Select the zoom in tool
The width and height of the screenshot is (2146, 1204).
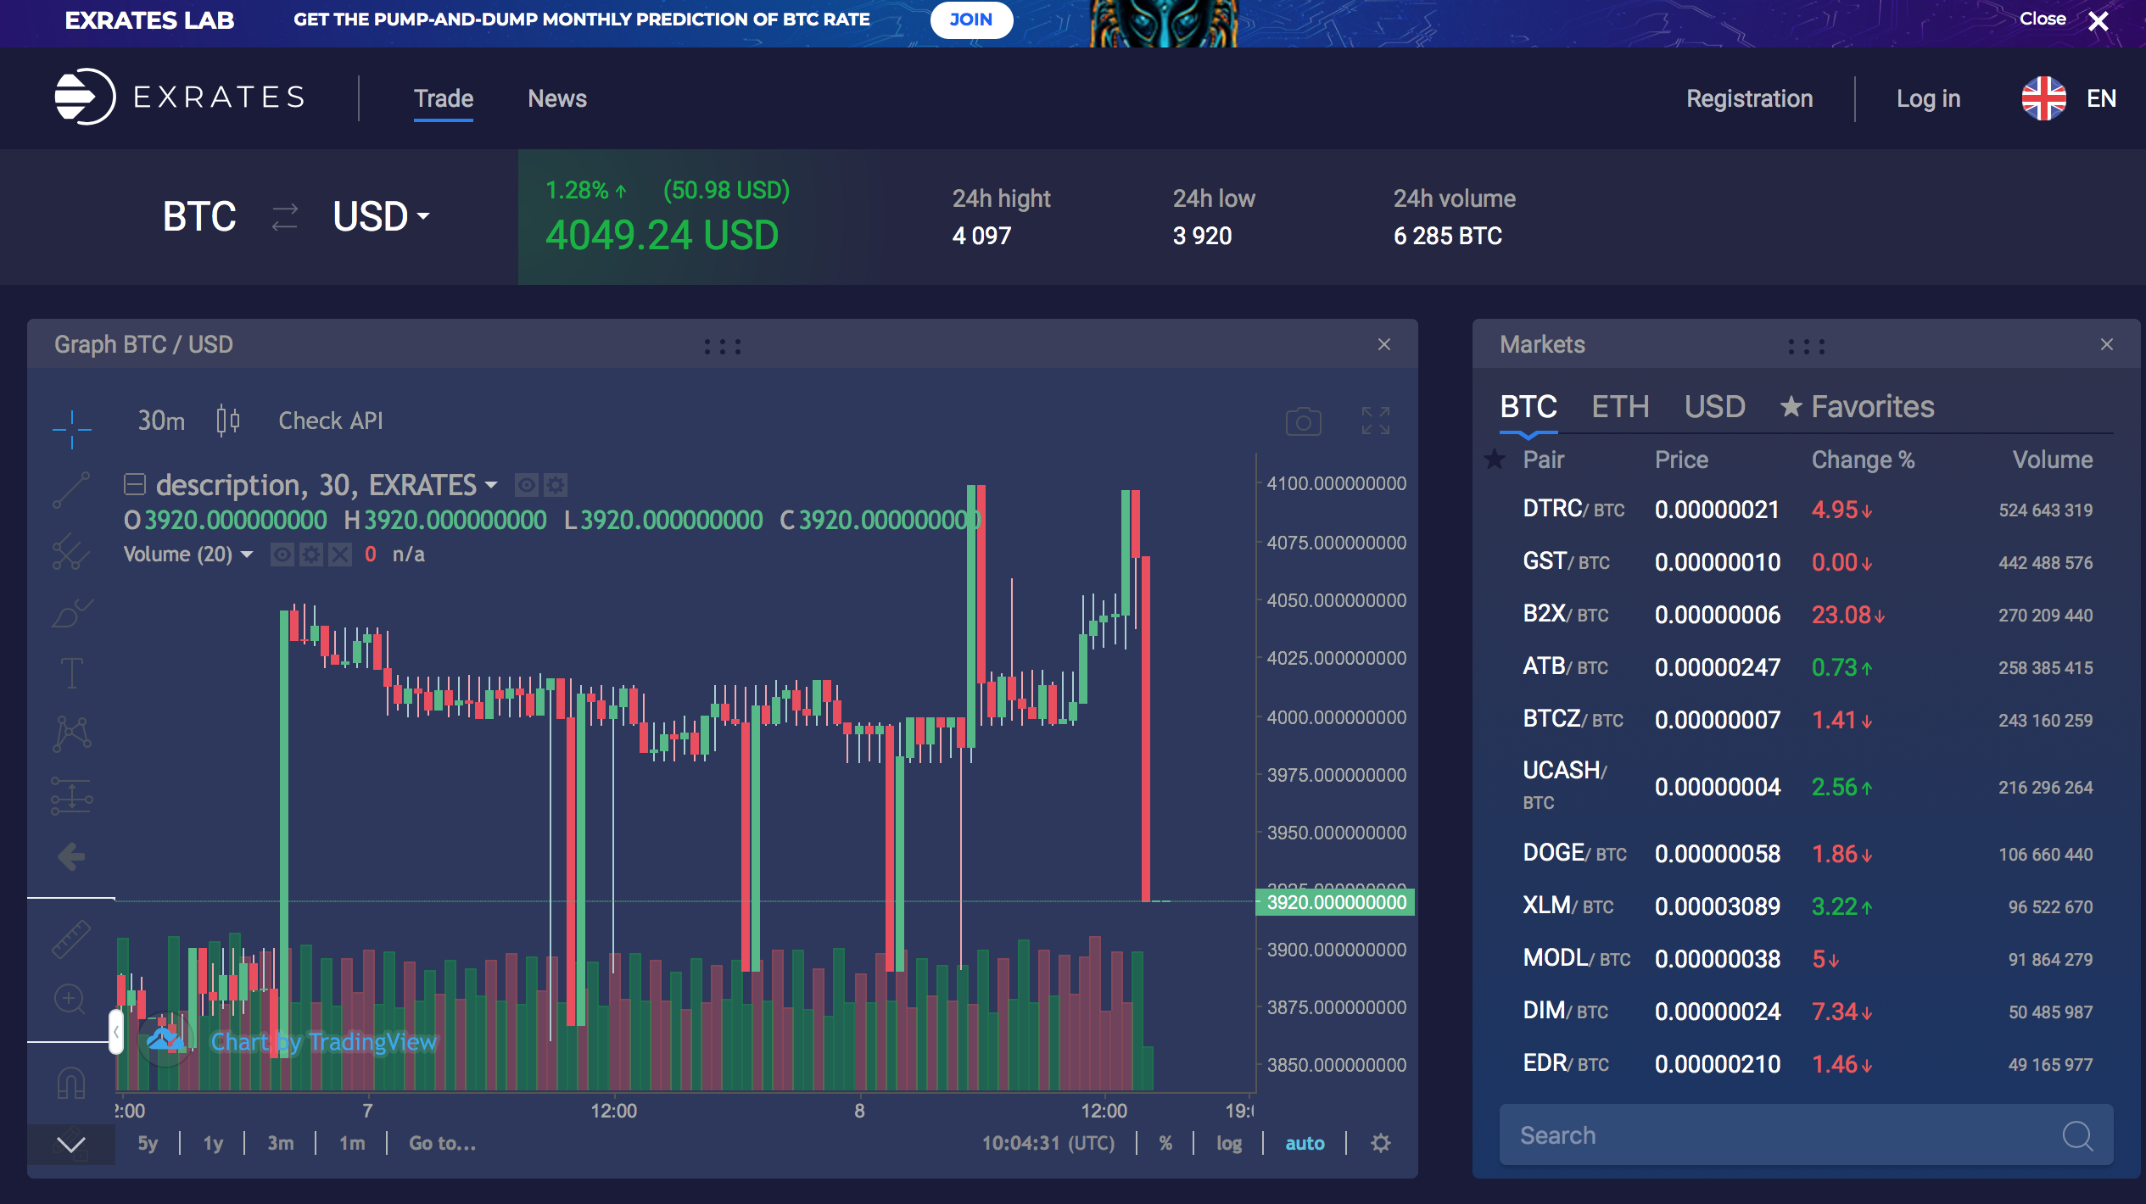(x=71, y=1001)
